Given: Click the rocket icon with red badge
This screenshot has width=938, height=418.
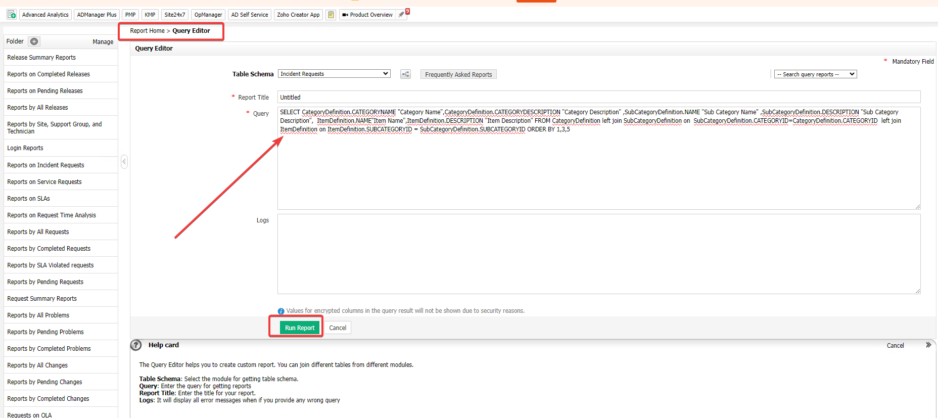Looking at the screenshot, I should [x=402, y=15].
